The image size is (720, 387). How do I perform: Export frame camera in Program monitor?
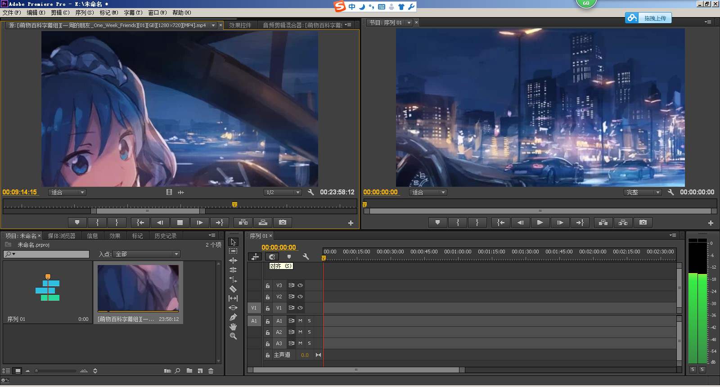643,222
